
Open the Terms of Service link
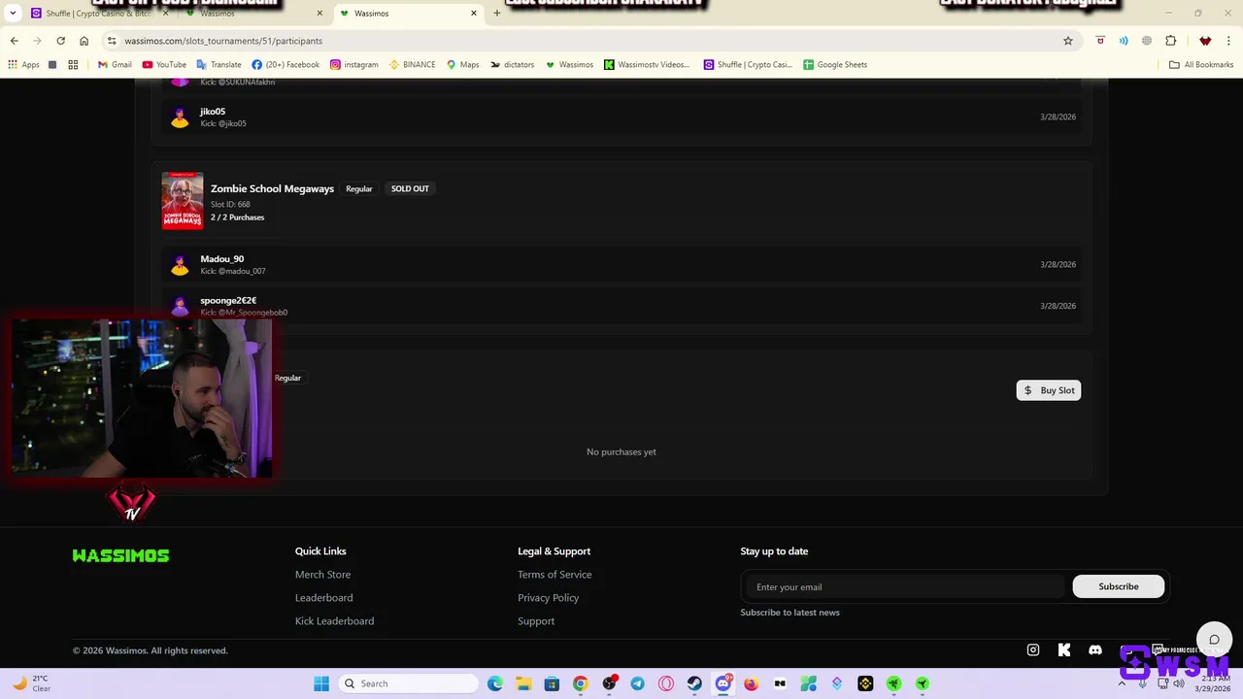[554, 575]
